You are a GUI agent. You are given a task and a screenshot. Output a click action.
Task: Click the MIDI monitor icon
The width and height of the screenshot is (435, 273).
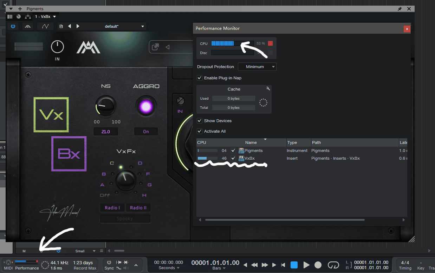[8, 262]
